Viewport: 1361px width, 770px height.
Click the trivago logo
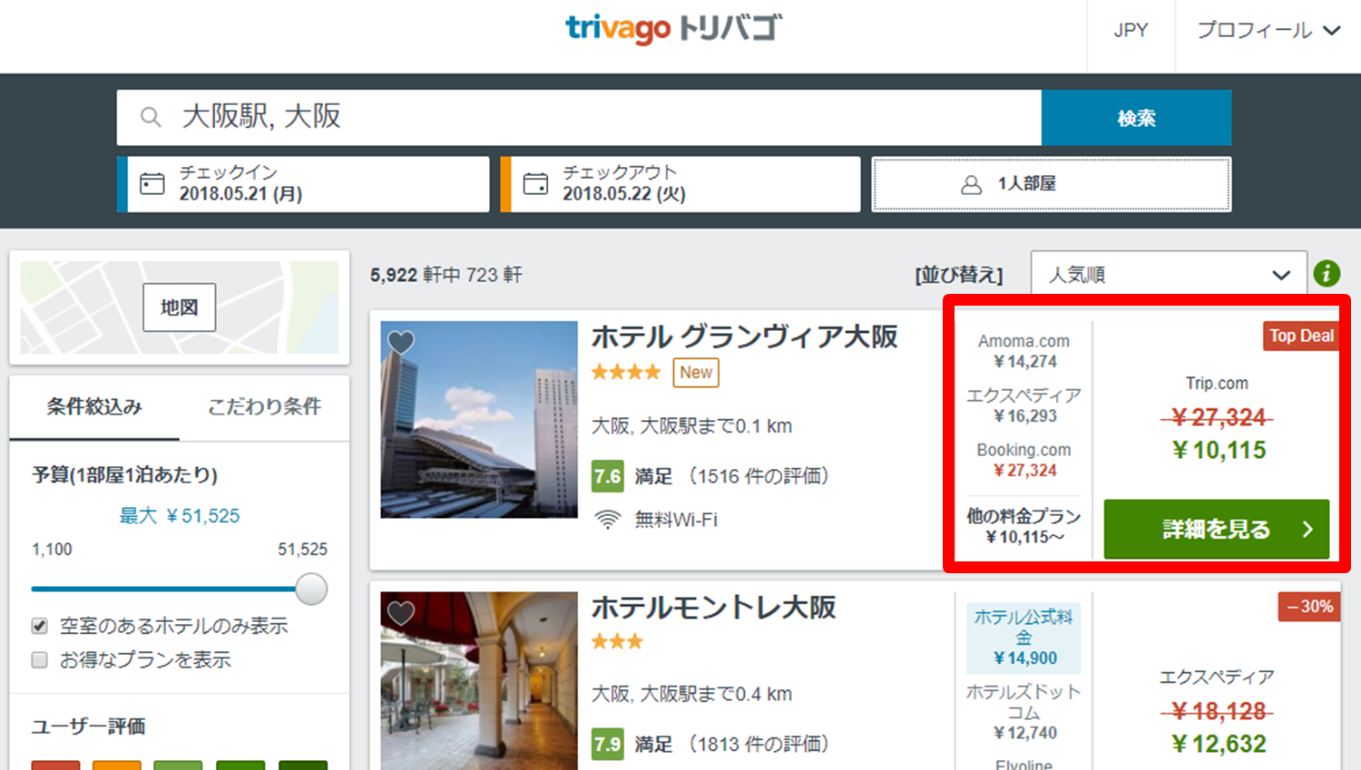click(x=672, y=29)
